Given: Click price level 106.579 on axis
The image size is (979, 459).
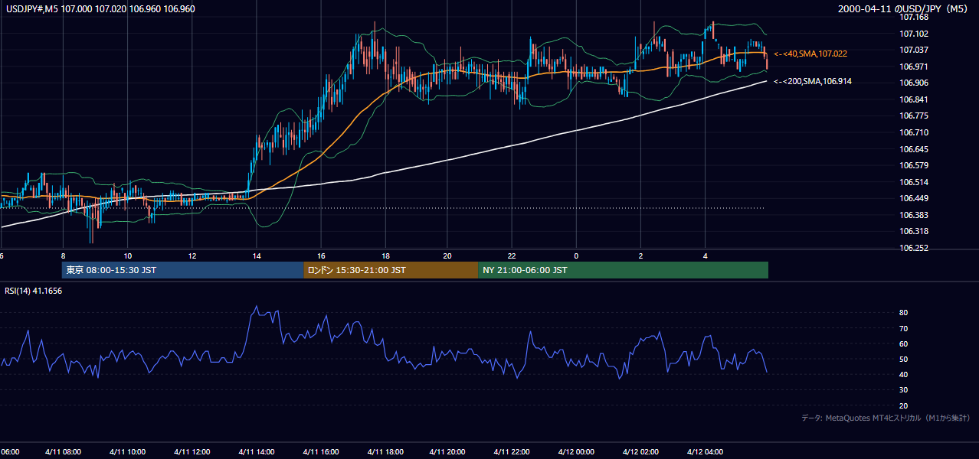Looking at the screenshot, I should pos(914,165).
